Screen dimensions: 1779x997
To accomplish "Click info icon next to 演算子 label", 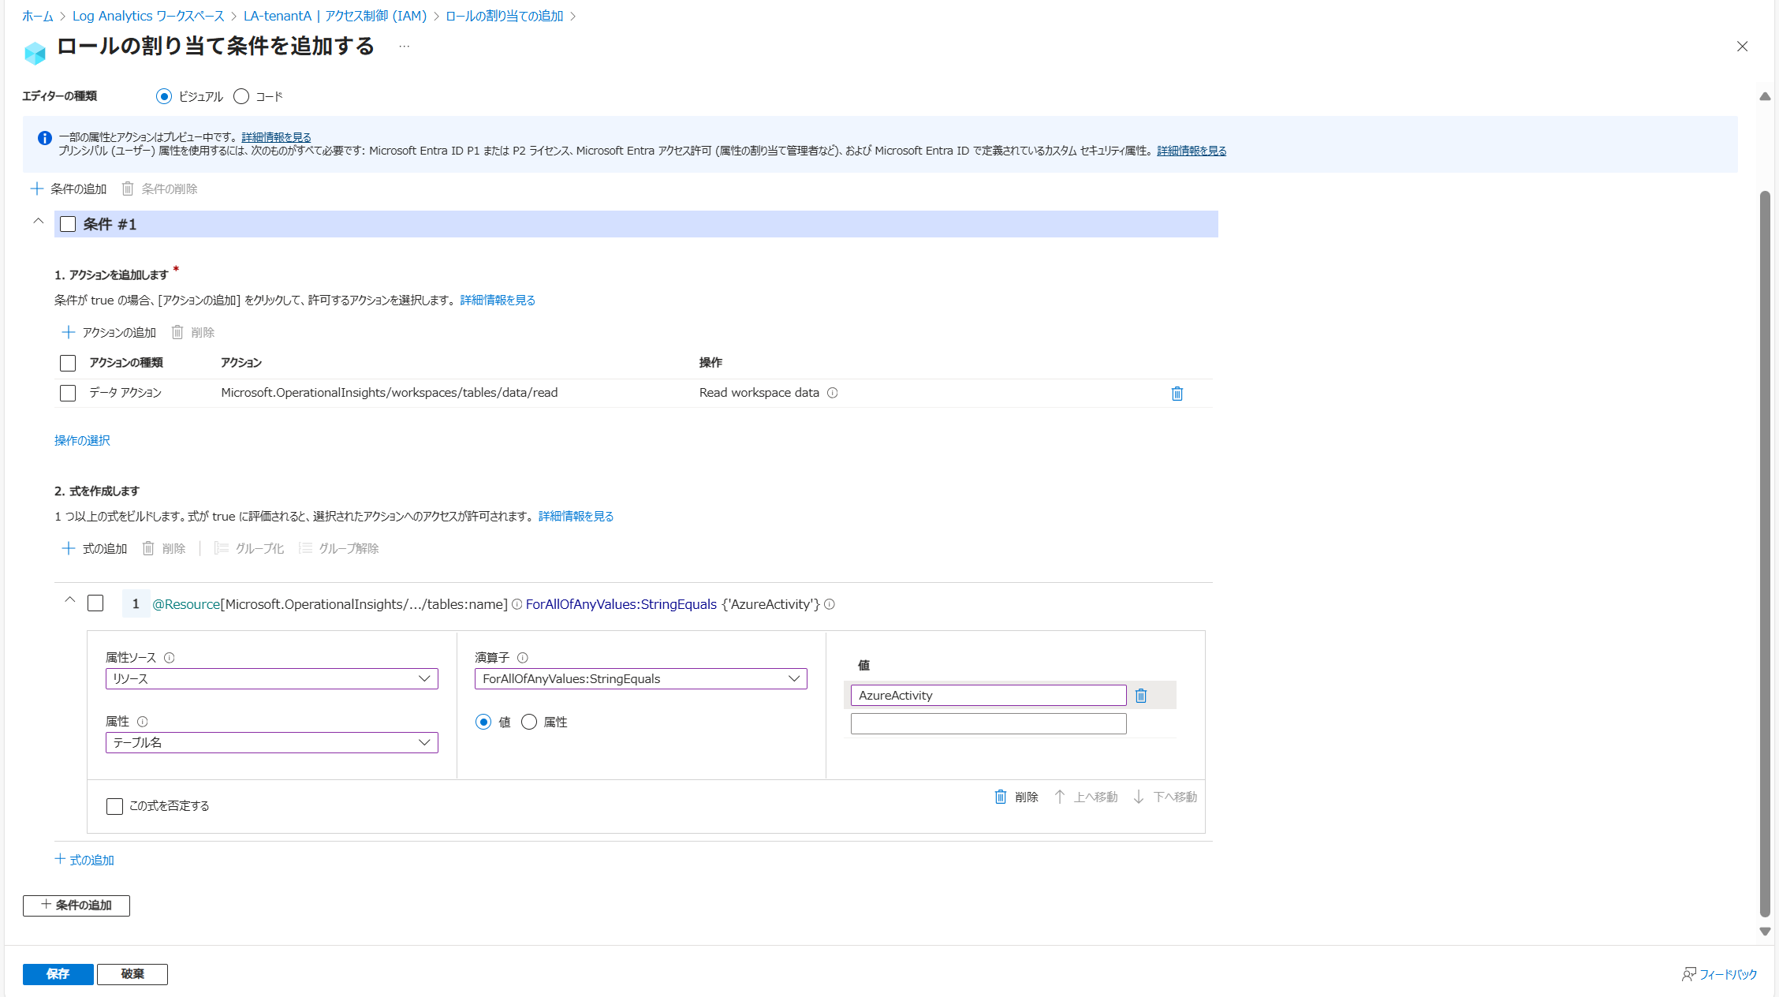I will point(522,658).
